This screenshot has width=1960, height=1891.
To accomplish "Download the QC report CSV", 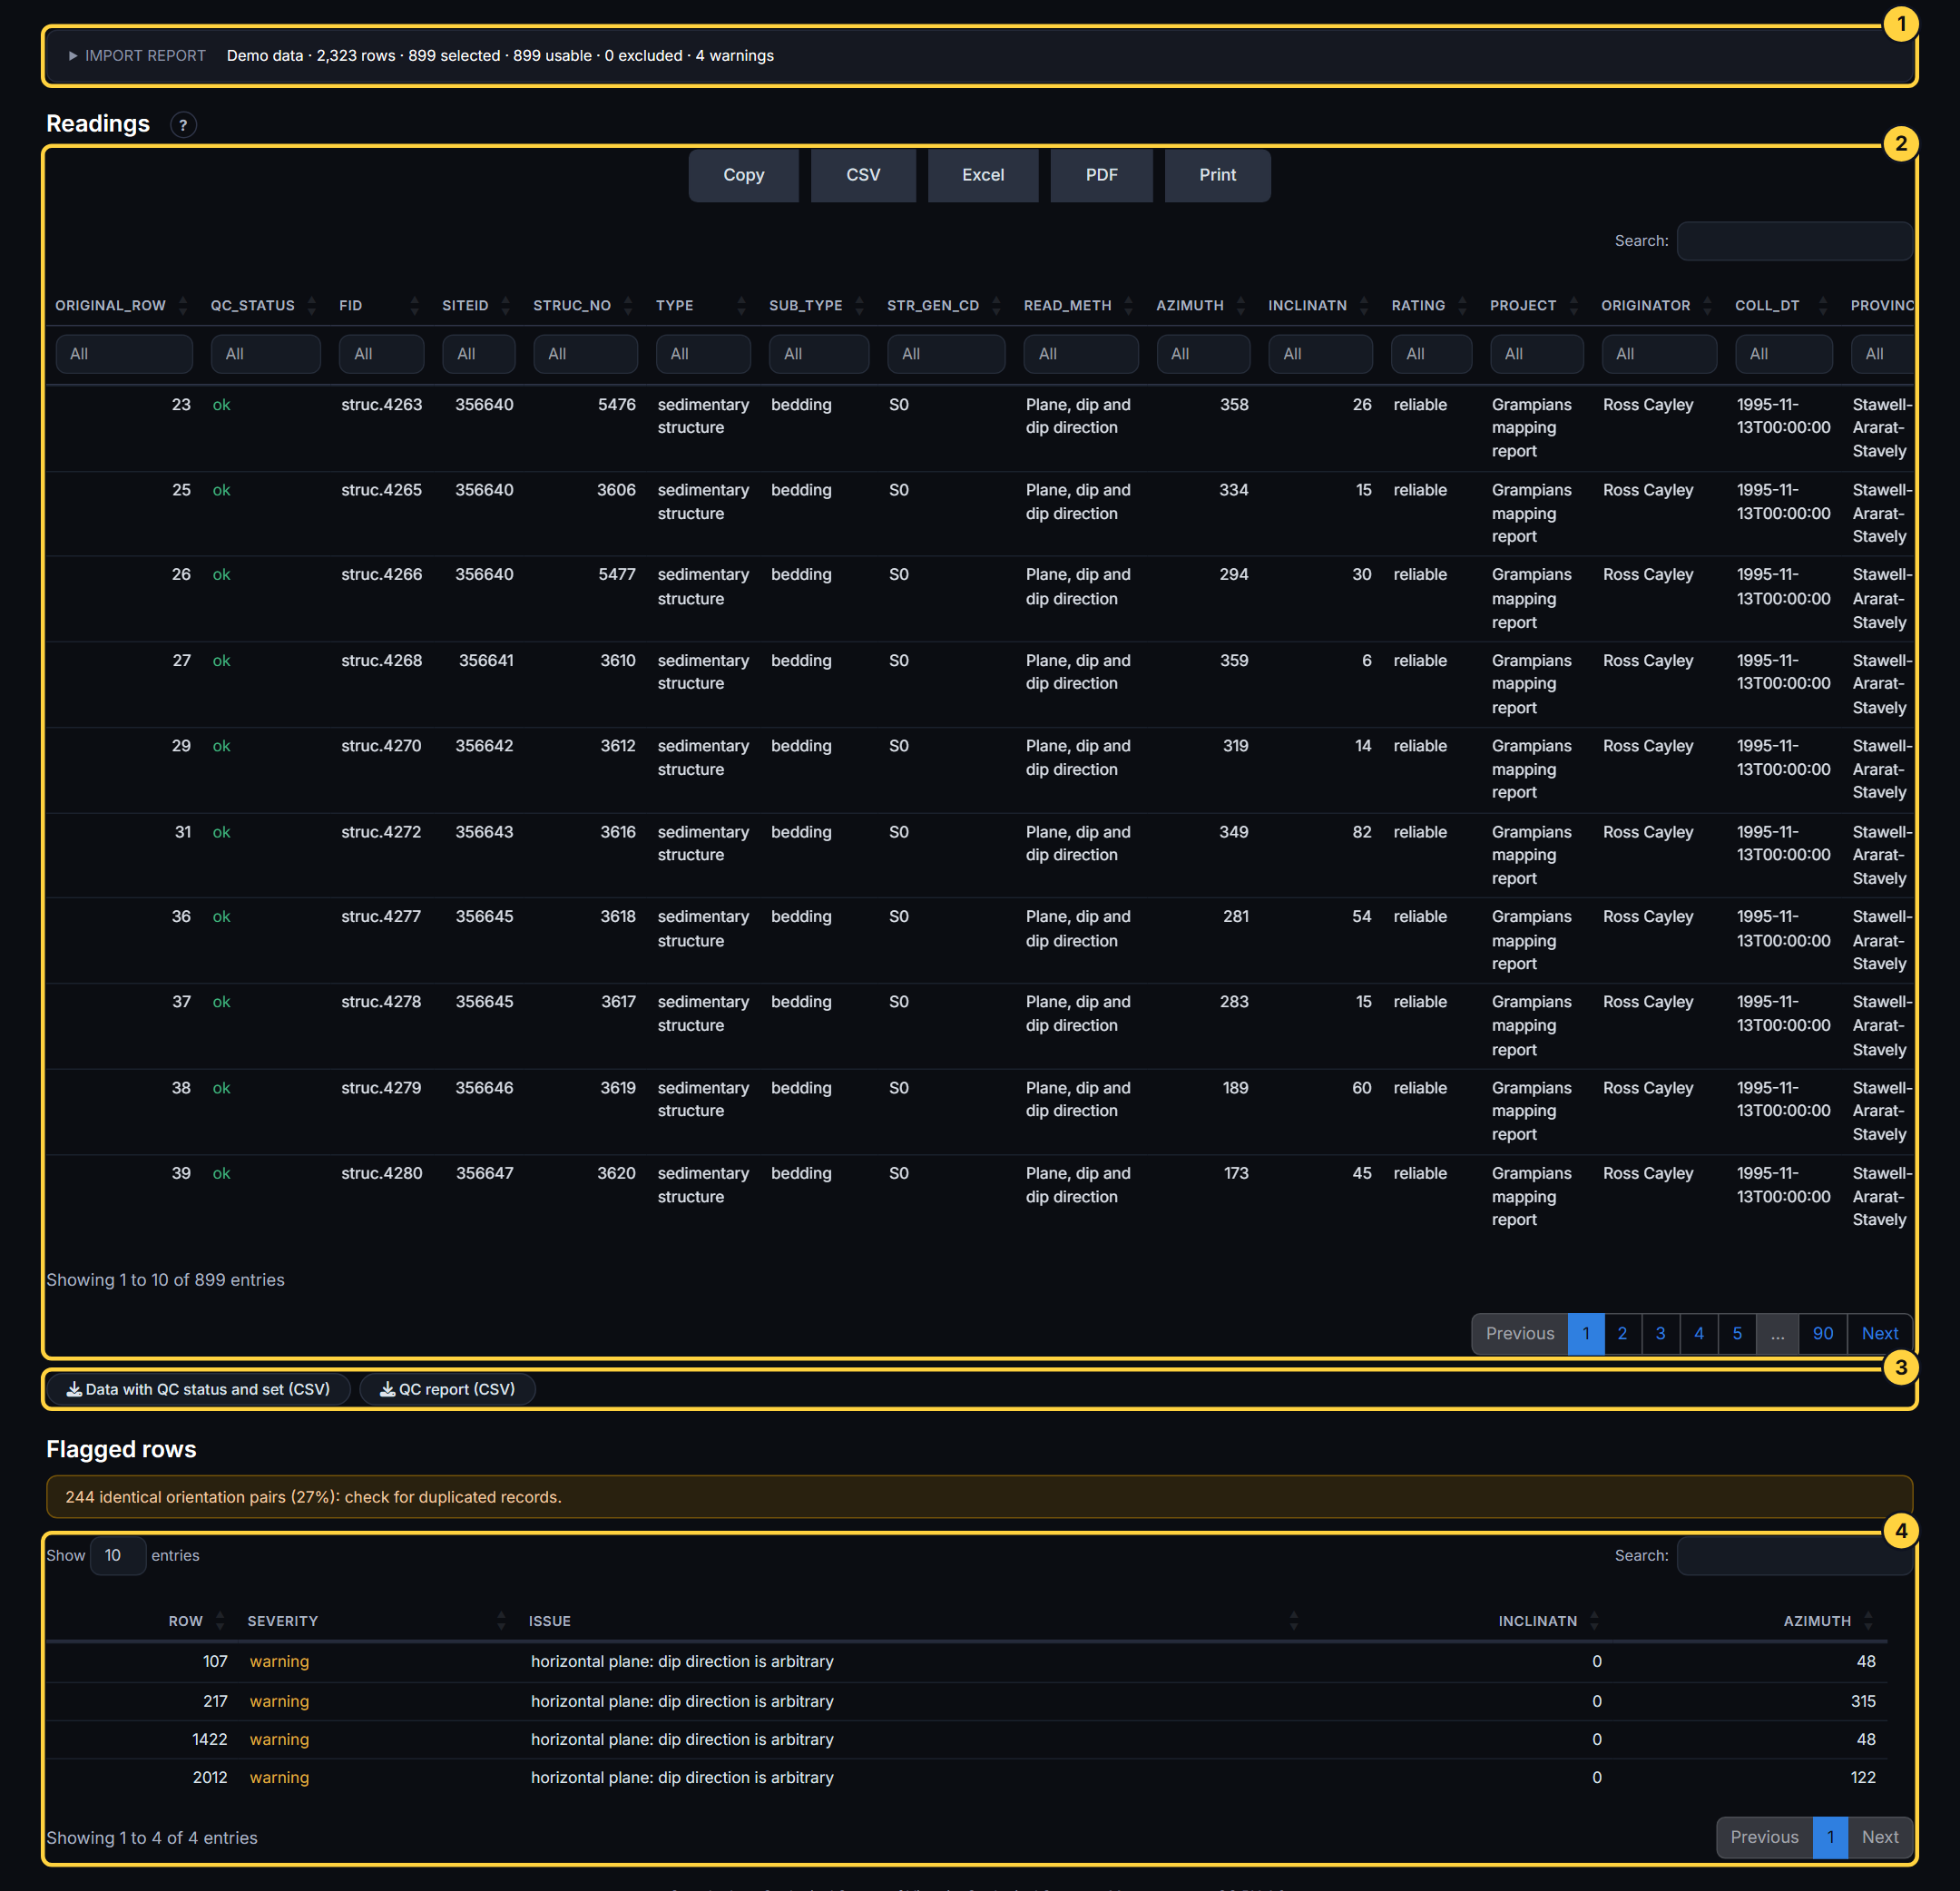I will point(447,1390).
